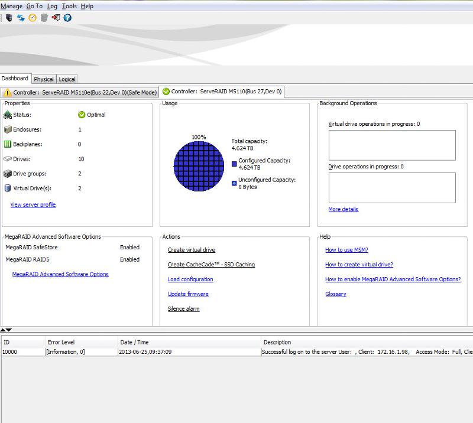473x423 pixels.
Task: Click the Enclosures property icon
Action: [x=8, y=129]
